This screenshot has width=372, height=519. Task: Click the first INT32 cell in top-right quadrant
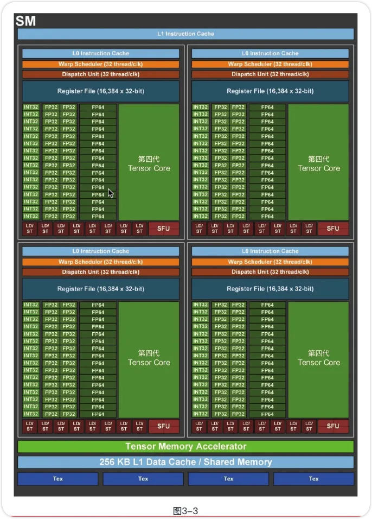click(x=201, y=107)
